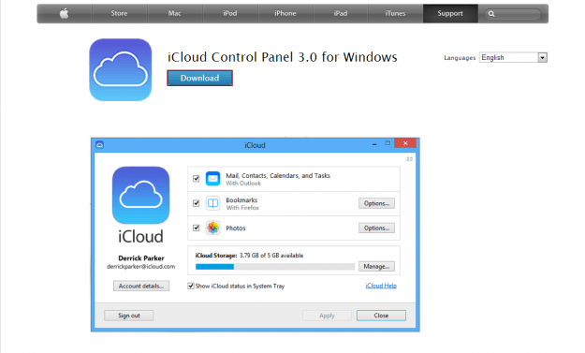Screen dimensions: 585x353
Task: Go to the iPhone section
Action: click(285, 13)
